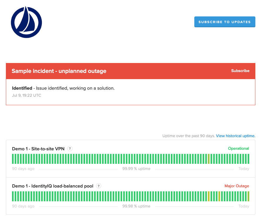Viewport: 263px width, 223px height.
Task: Click the Major Outage status label
Action: (237, 186)
